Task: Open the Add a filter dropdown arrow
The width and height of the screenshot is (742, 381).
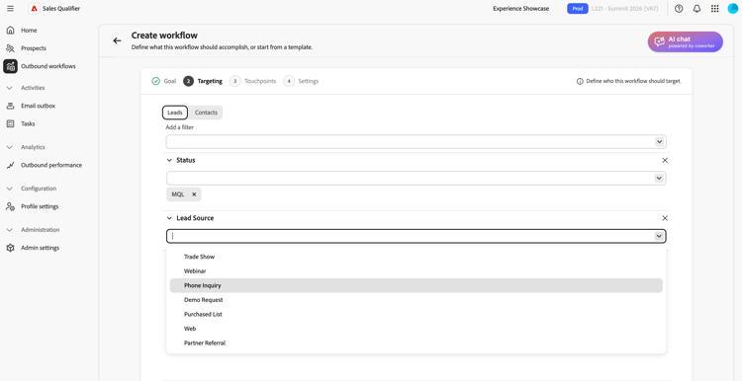Action: click(x=659, y=141)
